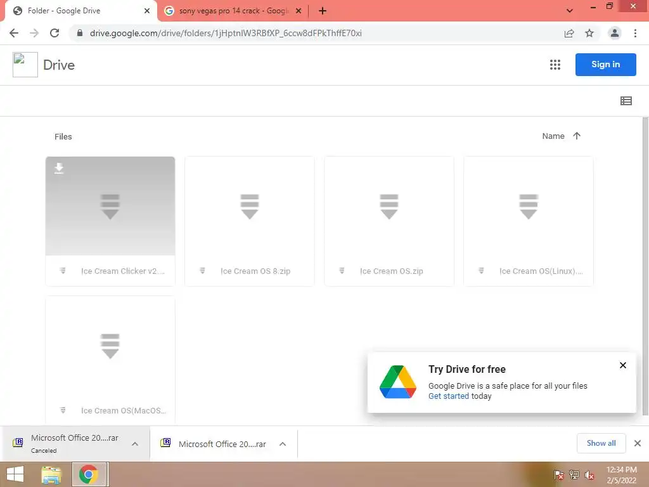Close the Folder - Google Drive tab

147,11
